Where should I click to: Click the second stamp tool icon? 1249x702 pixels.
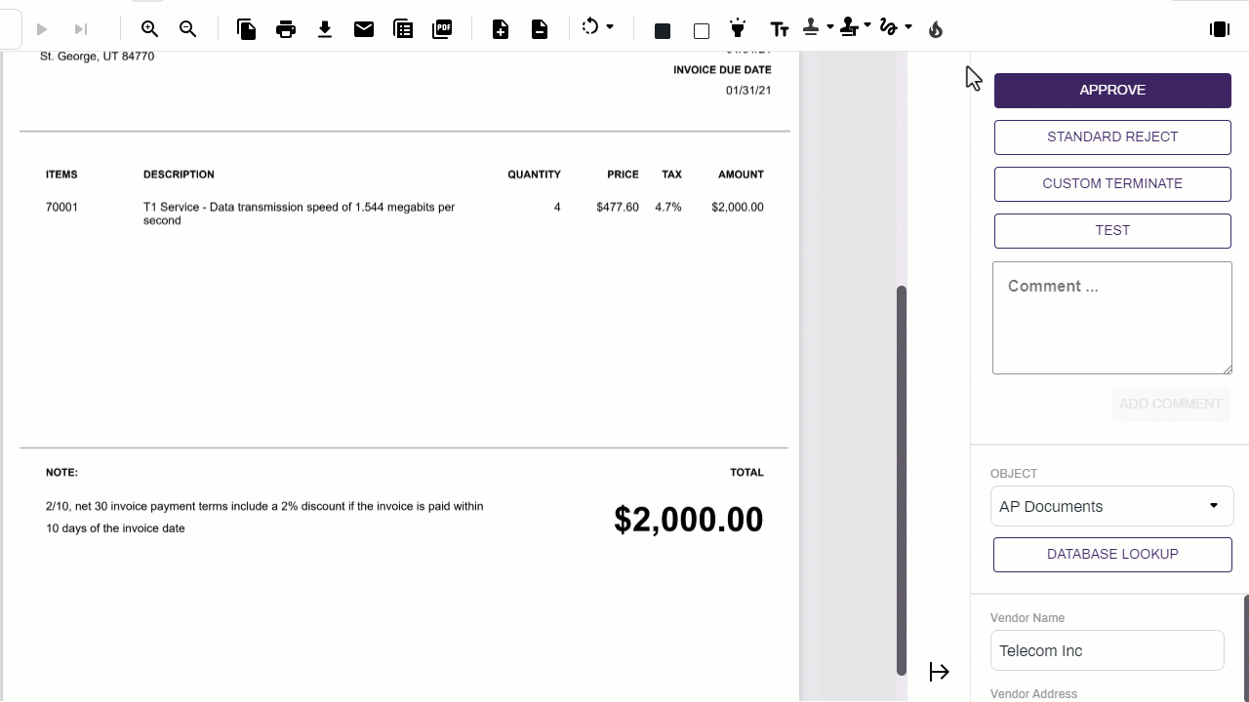pos(849,28)
